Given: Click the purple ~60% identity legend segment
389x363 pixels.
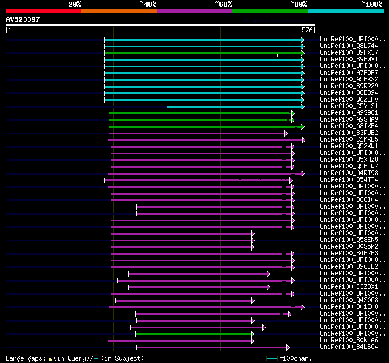Looking at the screenshot, I should [194, 11].
